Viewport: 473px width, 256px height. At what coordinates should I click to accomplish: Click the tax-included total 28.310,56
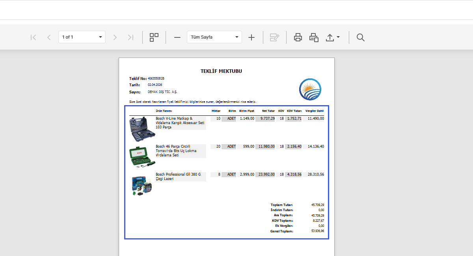[x=316, y=174]
